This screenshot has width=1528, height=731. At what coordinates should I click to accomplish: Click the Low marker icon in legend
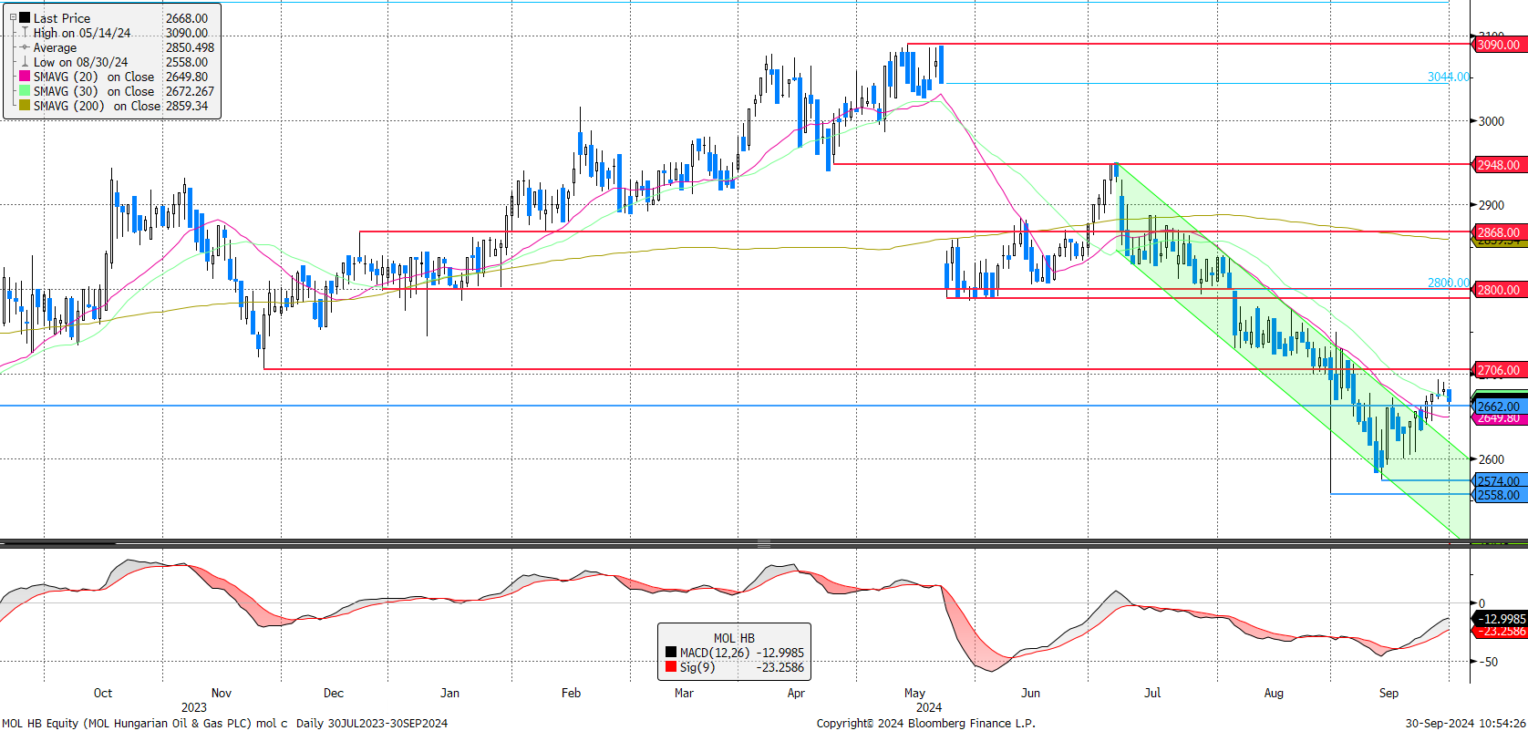click(25, 62)
